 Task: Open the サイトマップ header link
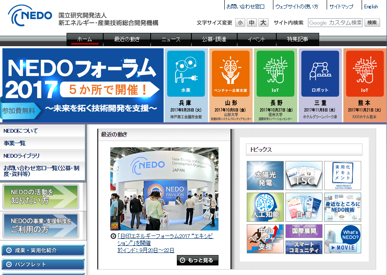click(x=341, y=7)
